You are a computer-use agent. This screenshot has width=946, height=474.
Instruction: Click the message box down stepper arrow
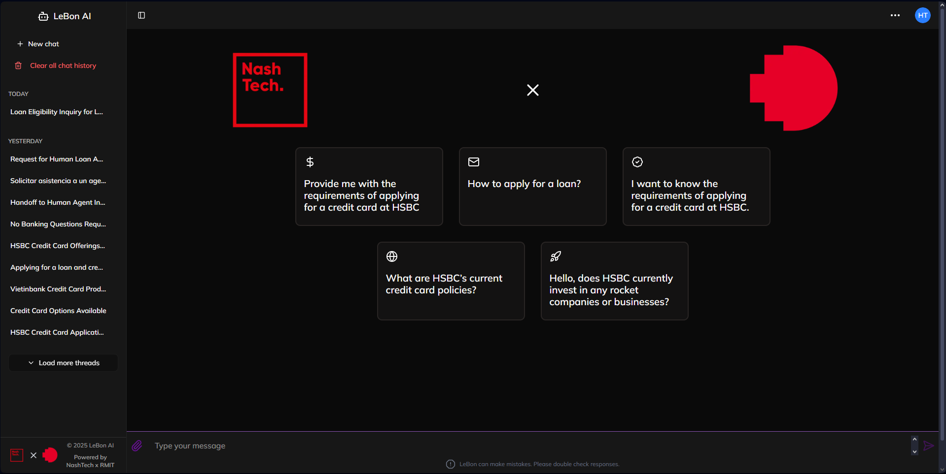point(914,451)
